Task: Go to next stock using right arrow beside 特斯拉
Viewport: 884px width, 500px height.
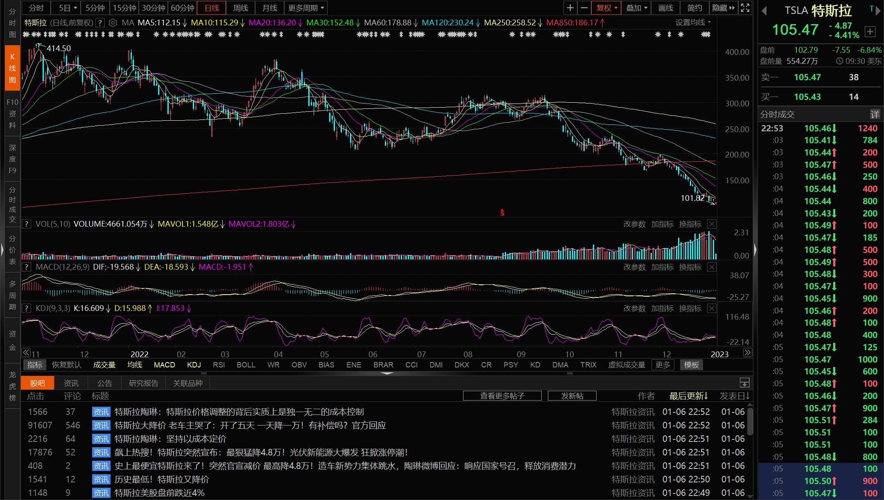Action: pyautogui.click(x=878, y=11)
